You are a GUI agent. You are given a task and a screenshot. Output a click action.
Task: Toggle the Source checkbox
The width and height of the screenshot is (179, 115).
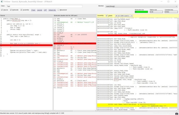(x=3, y=10)
